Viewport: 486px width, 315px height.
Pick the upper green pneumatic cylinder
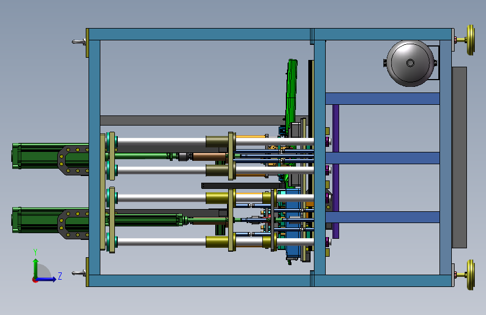[50, 156]
